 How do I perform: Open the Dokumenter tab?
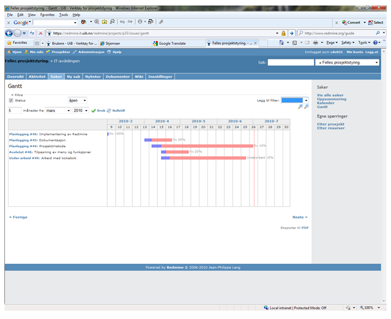[x=117, y=77]
